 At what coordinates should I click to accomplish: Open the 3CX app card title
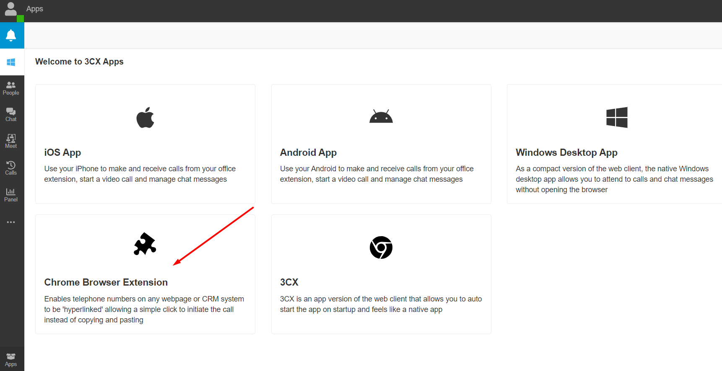(x=289, y=282)
